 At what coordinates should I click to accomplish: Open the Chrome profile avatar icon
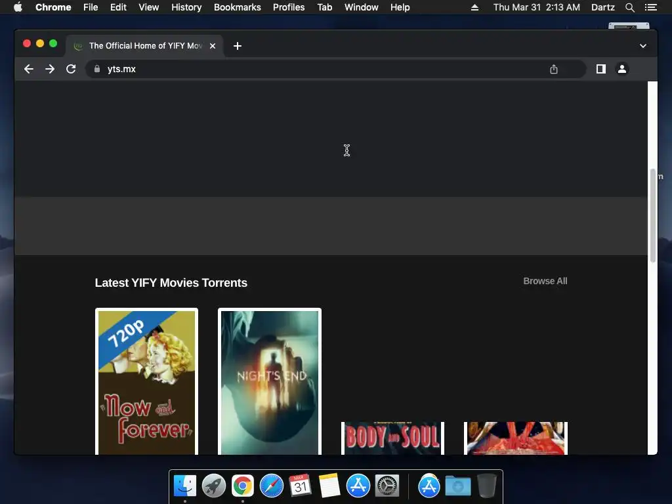click(622, 69)
